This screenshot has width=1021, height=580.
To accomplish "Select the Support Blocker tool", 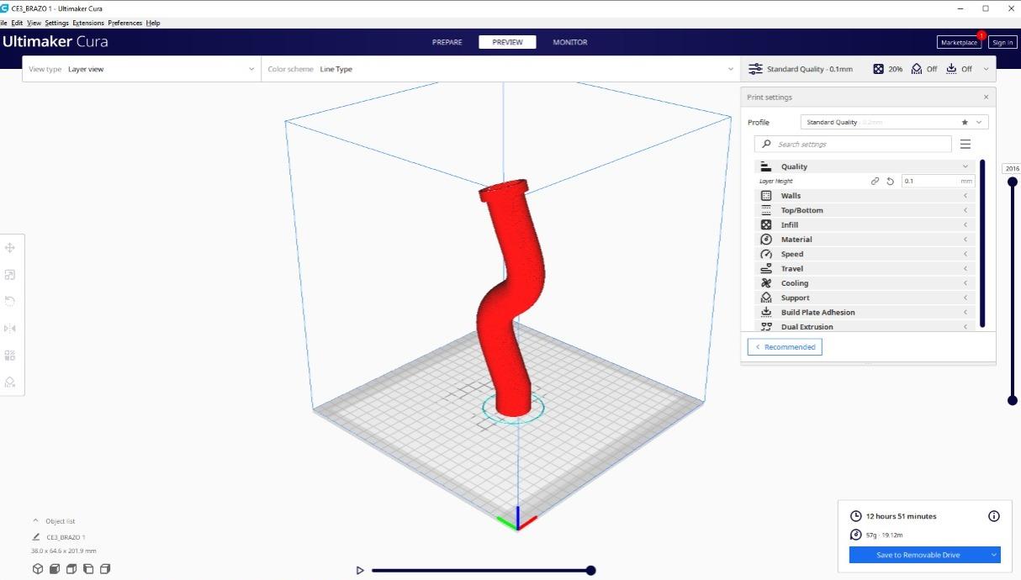I will 10,382.
